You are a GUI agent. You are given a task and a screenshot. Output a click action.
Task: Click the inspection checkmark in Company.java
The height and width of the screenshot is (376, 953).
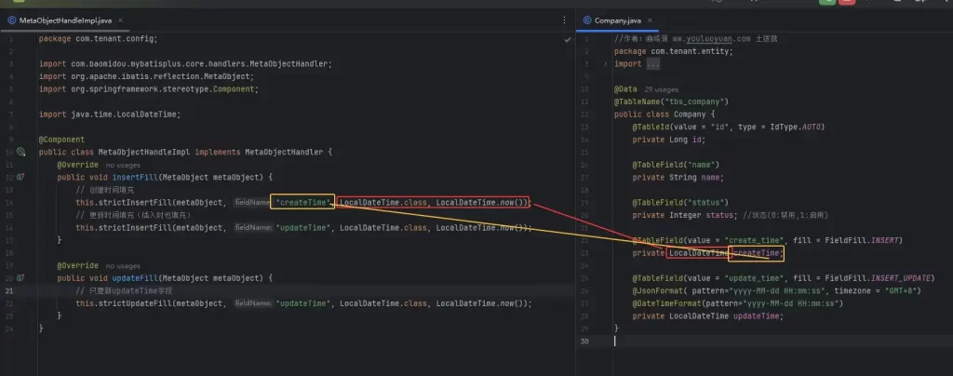tap(941, 40)
